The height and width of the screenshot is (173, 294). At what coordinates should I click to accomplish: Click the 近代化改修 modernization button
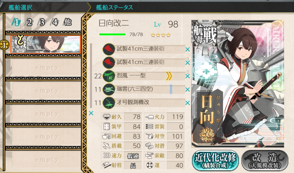(215, 161)
